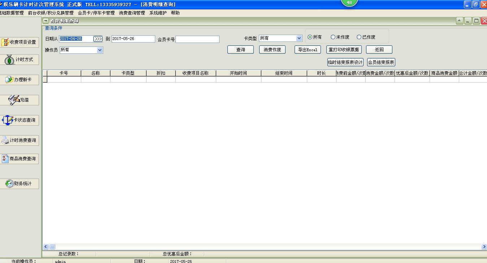Click the 商品消费金额 column header
The height and width of the screenshot is (263, 487).
(x=444, y=73)
